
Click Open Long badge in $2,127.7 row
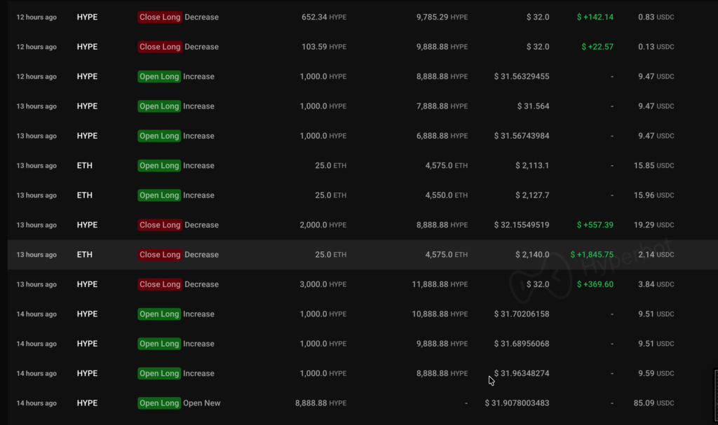coord(159,195)
